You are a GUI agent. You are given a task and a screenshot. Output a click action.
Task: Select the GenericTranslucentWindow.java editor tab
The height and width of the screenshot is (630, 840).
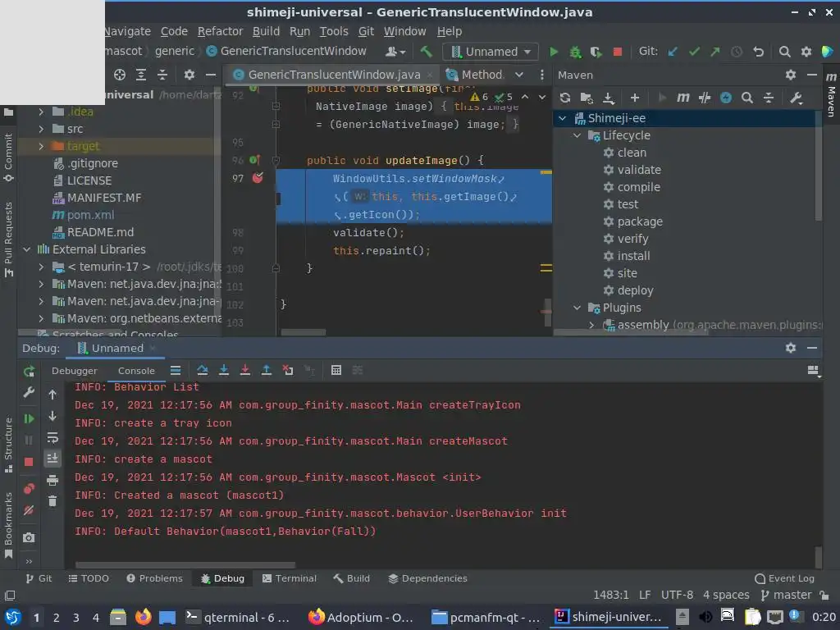(x=334, y=75)
